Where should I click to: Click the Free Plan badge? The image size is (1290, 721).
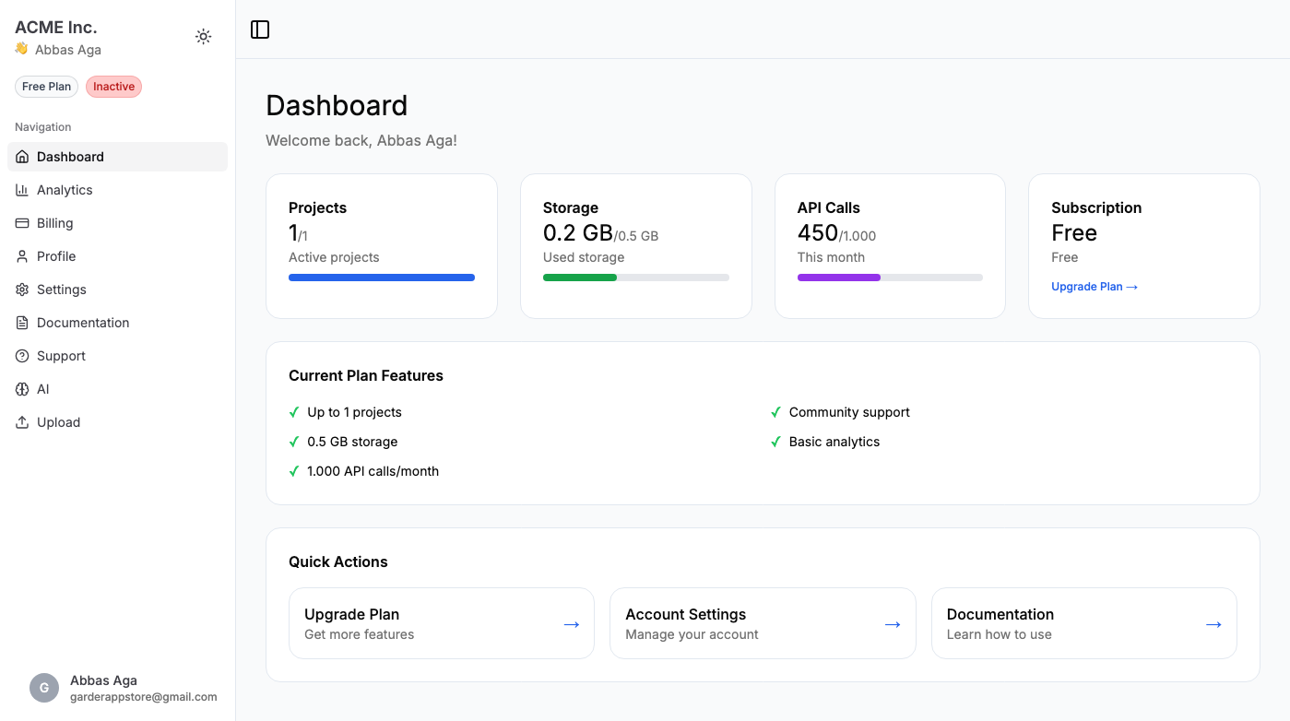(x=46, y=86)
